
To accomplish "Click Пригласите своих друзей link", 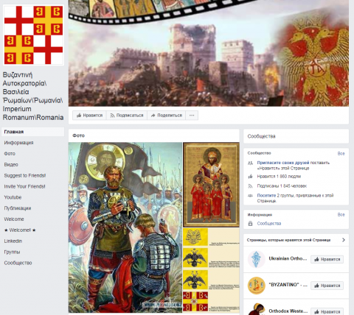I will coord(283,163).
